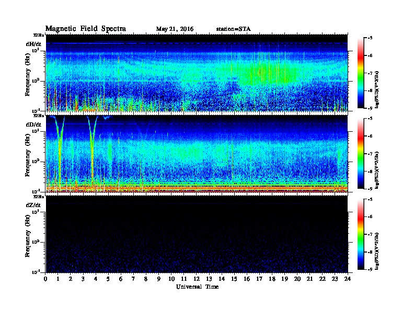
Task: Select the date text "May 21, 2016"
Action: tap(175, 29)
